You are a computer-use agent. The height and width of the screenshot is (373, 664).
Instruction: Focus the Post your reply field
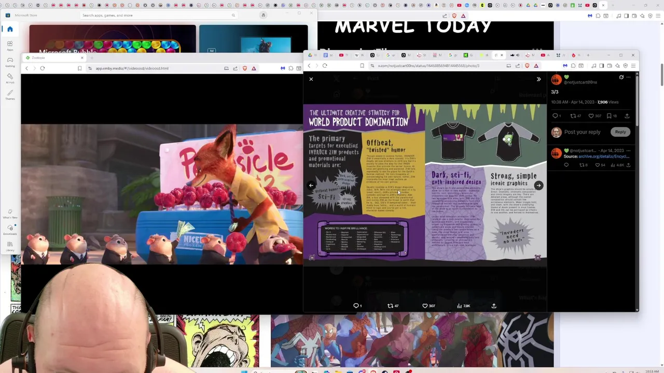pos(582,132)
